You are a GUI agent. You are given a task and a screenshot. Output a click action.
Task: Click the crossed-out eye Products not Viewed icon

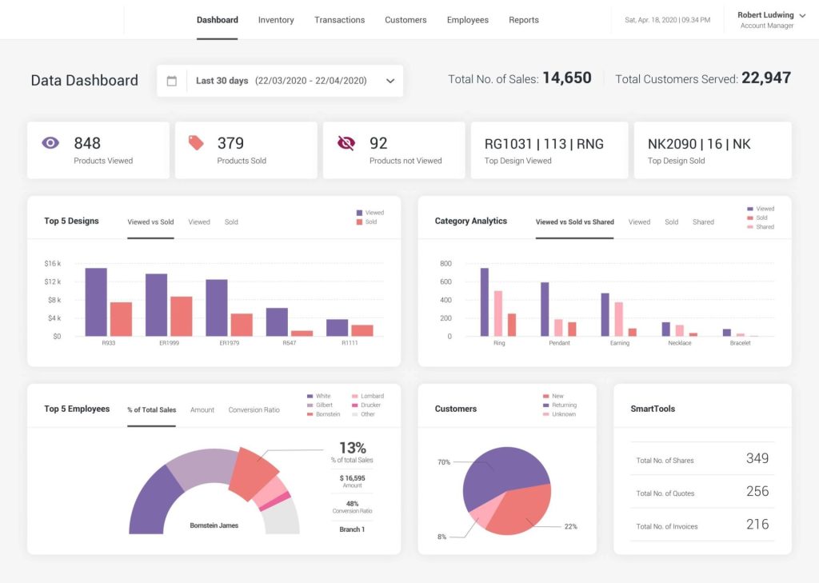(x=346, y=143)
